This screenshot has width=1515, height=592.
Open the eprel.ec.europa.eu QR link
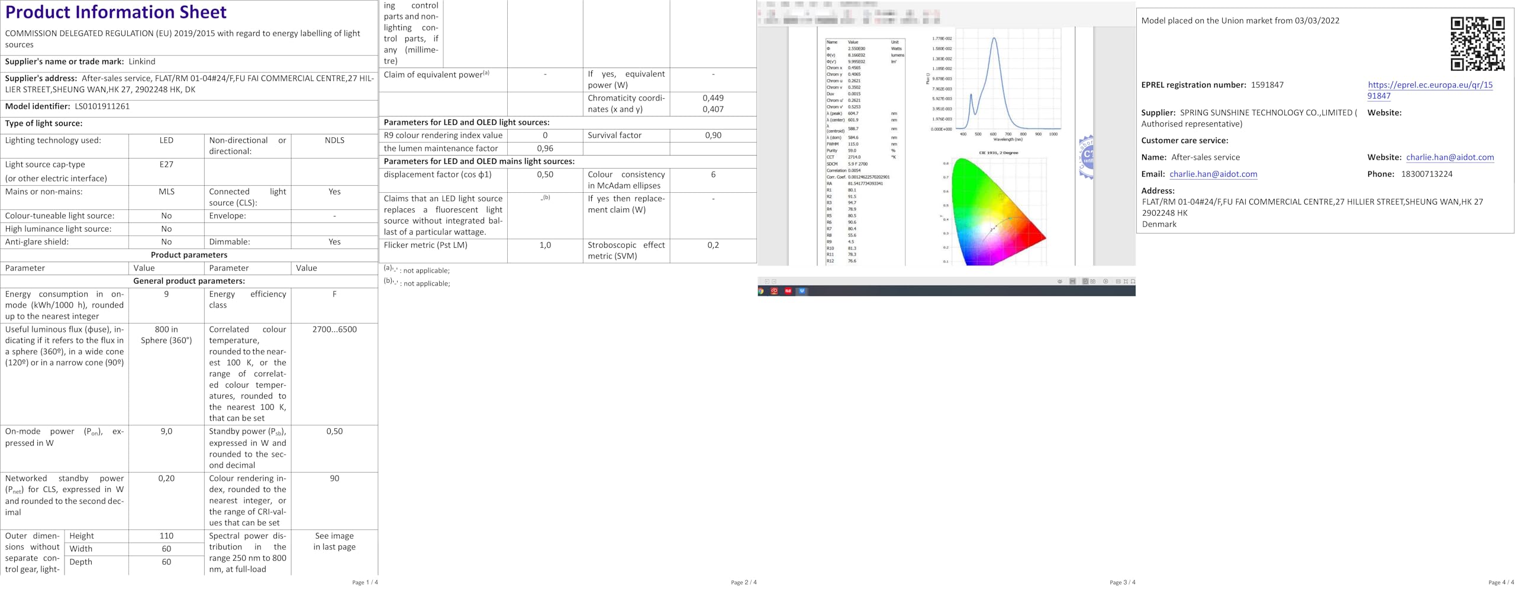[1430, 90]
